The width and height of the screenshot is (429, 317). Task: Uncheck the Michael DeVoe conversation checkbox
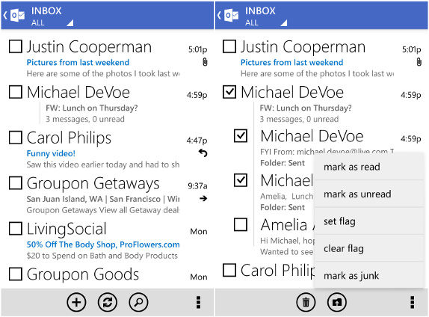[x=229, y=92]
